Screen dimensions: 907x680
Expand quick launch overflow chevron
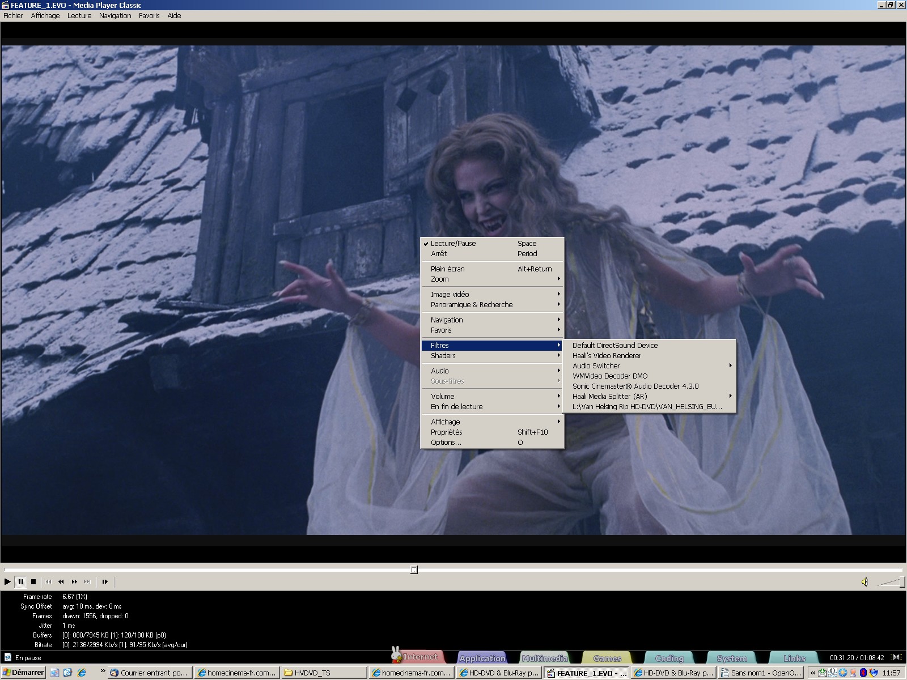click(x=103, y=671)
